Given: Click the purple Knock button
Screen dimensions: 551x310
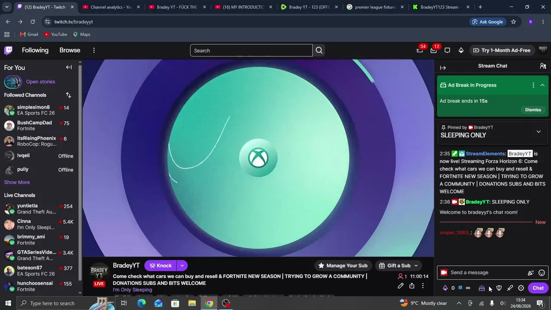Looking at the screenshot, I should (160, 266).
